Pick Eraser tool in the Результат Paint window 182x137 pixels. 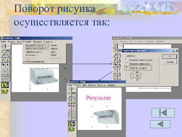click(70, 93)
